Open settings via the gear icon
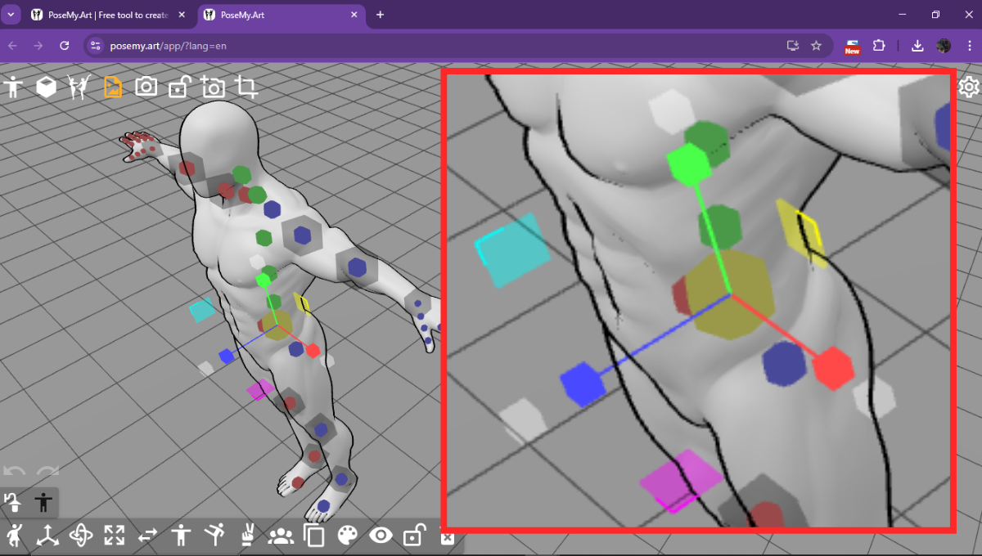The height and width of the screenshot is (556, 982). point(969,87)
